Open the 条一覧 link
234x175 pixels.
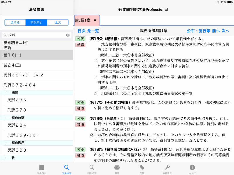click(x=93, y=31)
